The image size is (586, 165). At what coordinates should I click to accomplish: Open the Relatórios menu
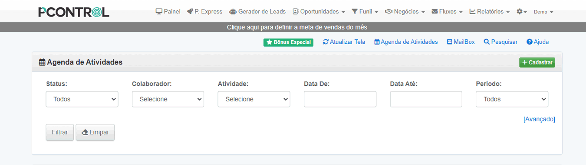click(x=490, y=12)
